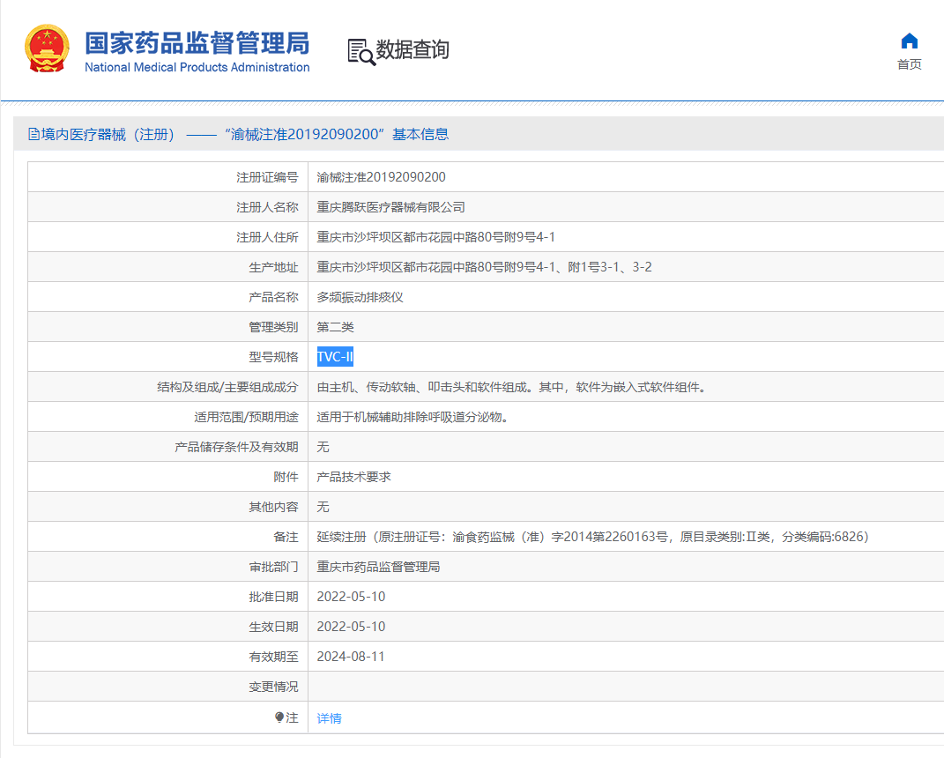Click the 重庆市药品监督管理局 approval department
This screenshot has width=944, height=758.
click(x=378, y=567)
